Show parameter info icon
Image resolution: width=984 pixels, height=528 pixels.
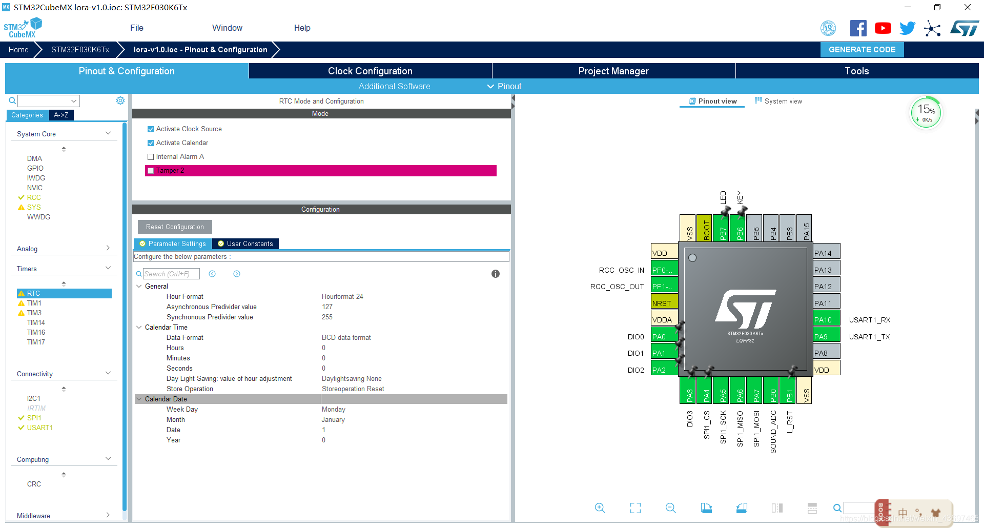tap(496, 274)
